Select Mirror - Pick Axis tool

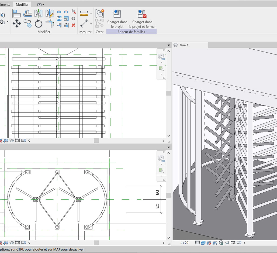39,13
